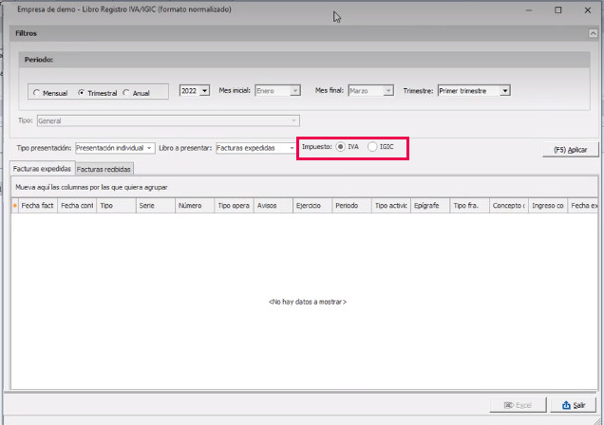Click the (F5) Aplicar button
The width and height of the screenshot is (604, 425).
pyautogui.click(x=570, y=150)
